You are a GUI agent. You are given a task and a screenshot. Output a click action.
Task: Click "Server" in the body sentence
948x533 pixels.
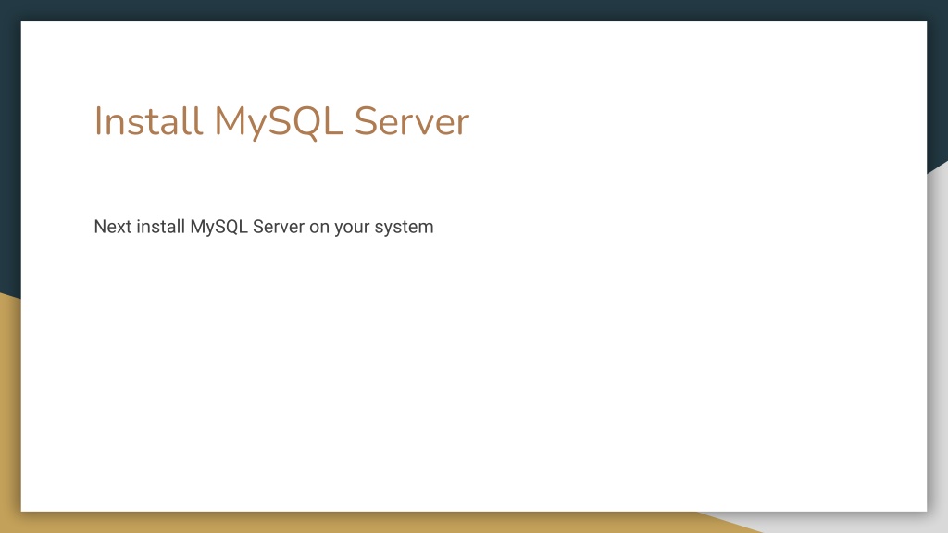tap(279, 227)
